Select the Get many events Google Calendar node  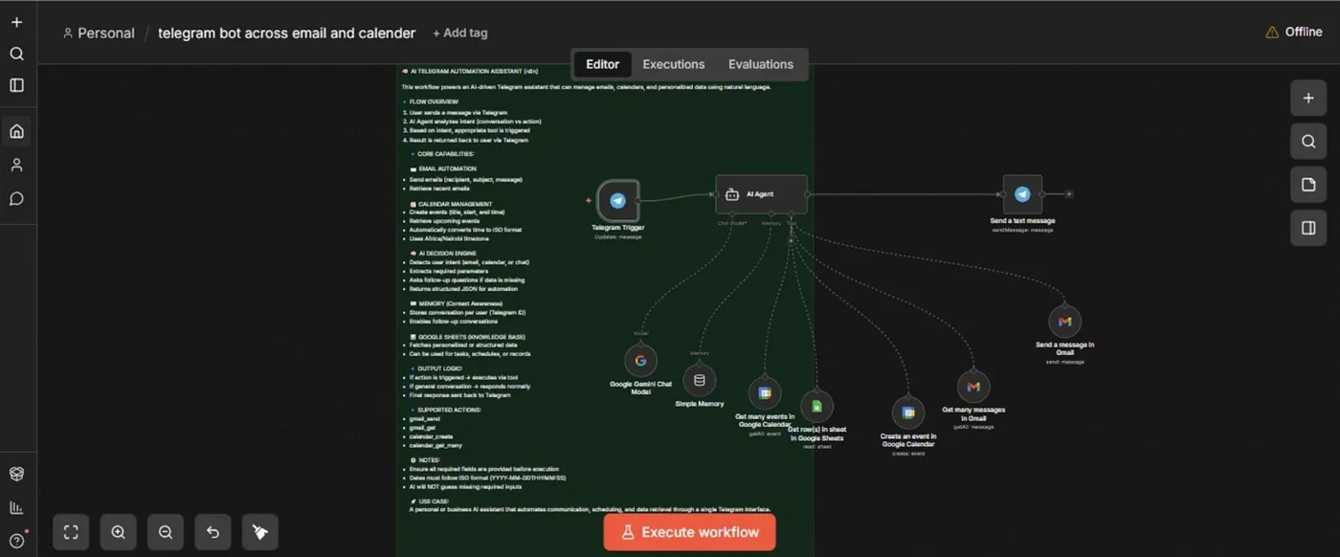click(x=765, y=392)
